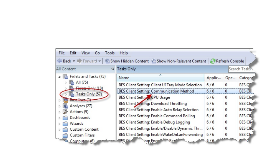This screenshot has height=147, width=261.
Task: Click the Fixlets and Tasks icon
Action: click(x=65, y=76)
